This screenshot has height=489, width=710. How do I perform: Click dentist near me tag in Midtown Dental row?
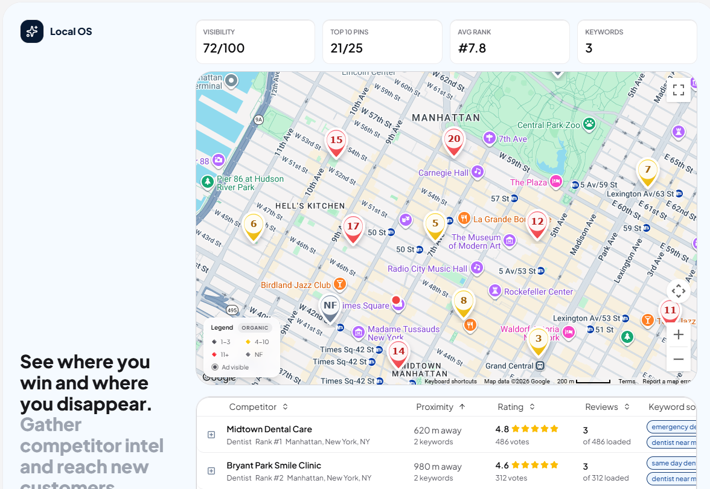point(672,443)
